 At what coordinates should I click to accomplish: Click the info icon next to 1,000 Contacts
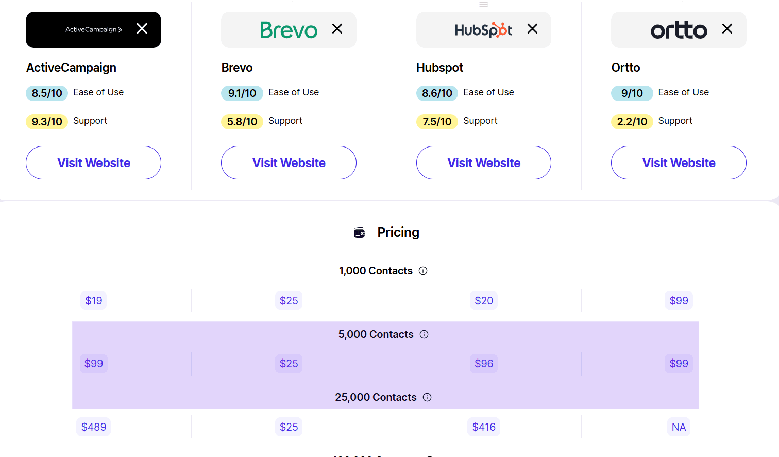[423, 270]
